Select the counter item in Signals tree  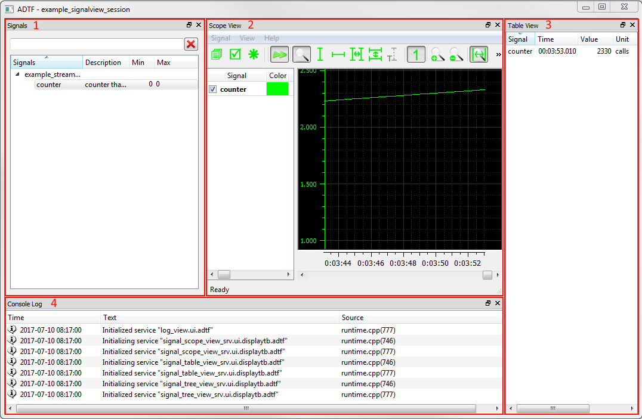coord(49,85)
